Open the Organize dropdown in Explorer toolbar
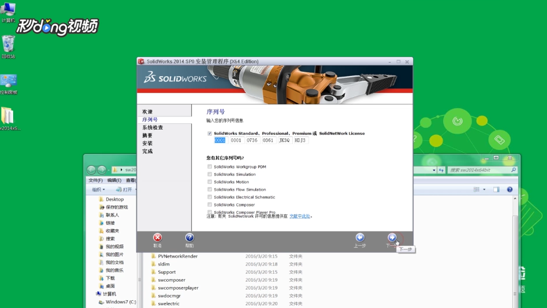This screenshot has width=547, height=308. coord(98,189)
